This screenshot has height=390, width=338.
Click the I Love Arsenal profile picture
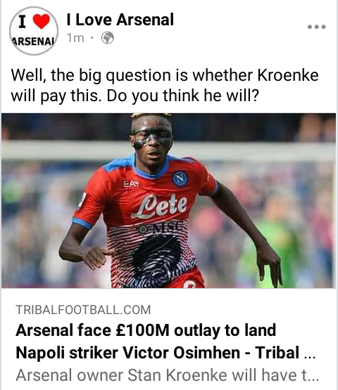coord(34,31)
